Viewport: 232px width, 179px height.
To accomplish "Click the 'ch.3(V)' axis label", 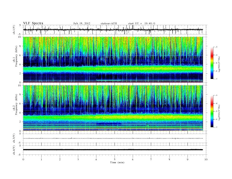I will 14,138.
